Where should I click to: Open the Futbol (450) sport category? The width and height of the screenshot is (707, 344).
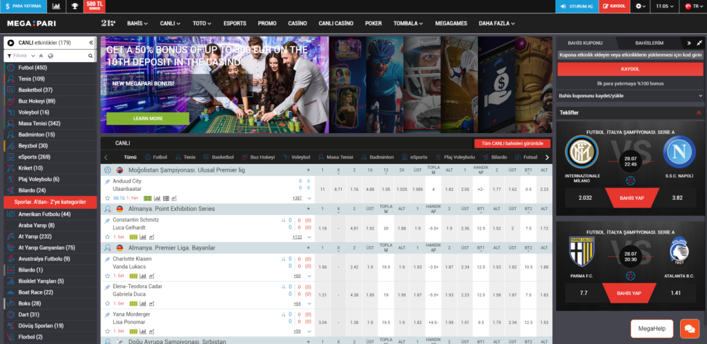50,68
